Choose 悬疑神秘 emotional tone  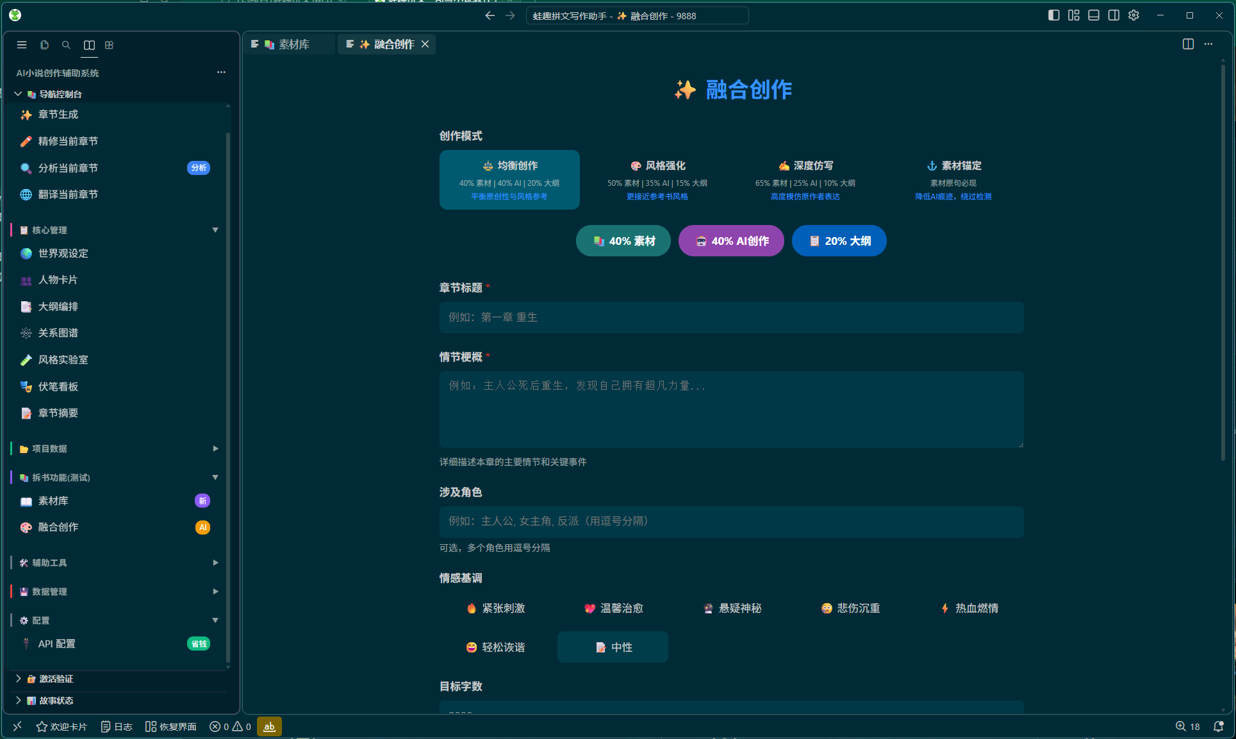[732, 608]
